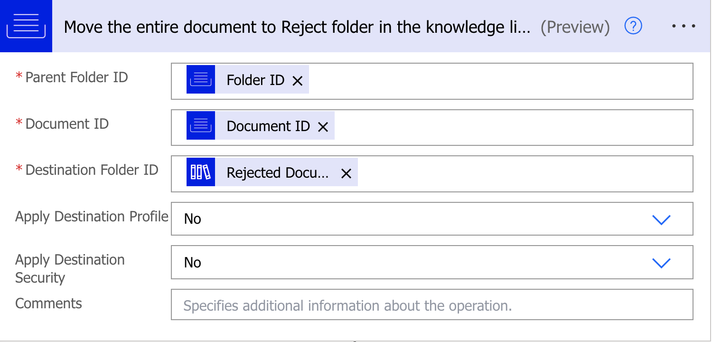Click empty area of Parent Folder ID field
Image resolution: width=712 pixels, height=342 pixels.
(498, 81)
